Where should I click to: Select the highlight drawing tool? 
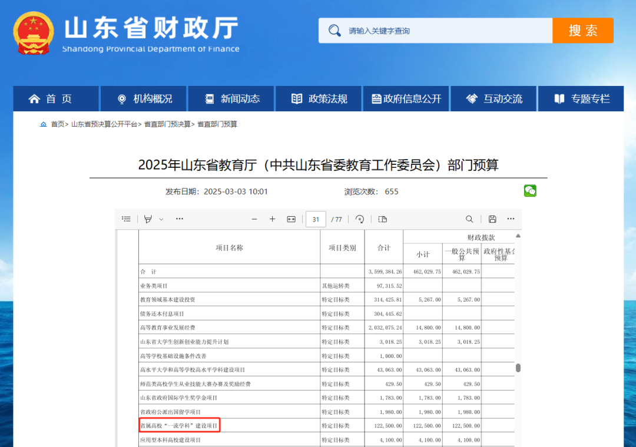pos(147,218)
